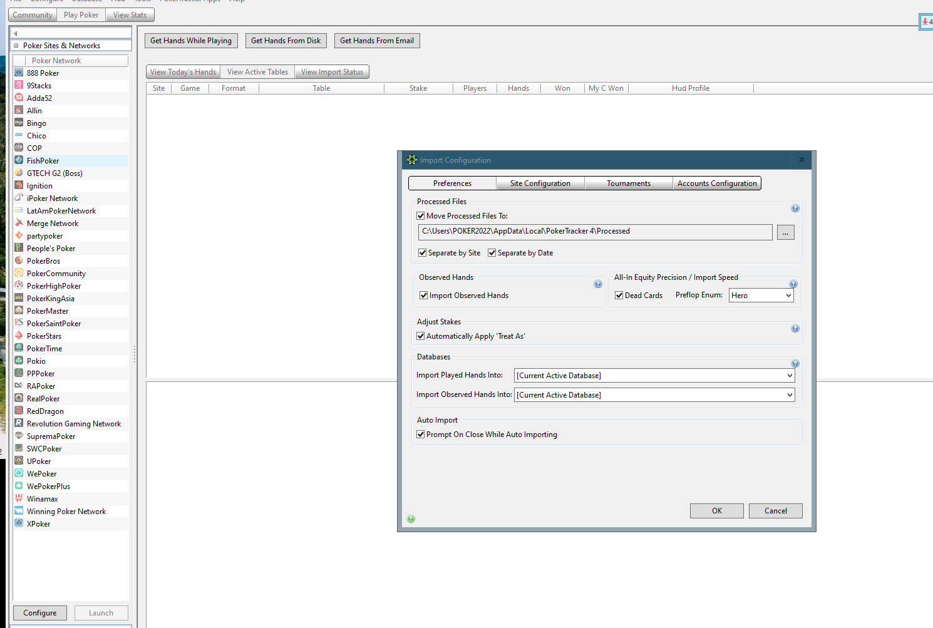Switch to the Preferences tab
Image resolution: width=933 pixels, height=628 pixels.
(x=452, y=183)
